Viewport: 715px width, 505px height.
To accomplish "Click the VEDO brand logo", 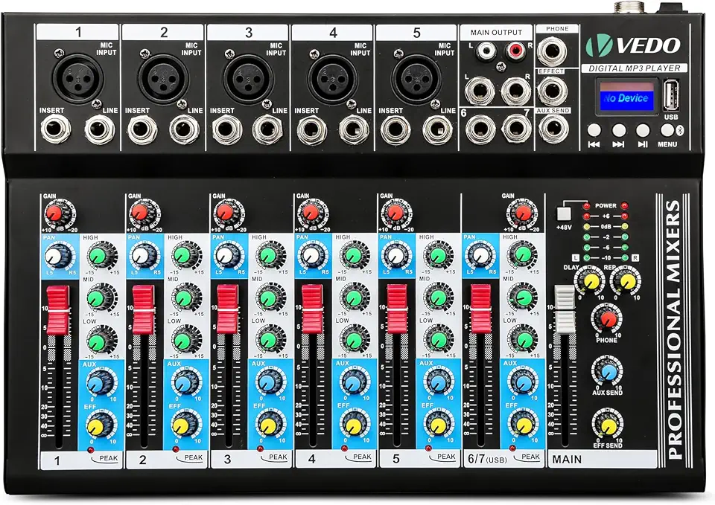I will pyautogui.click(x=633, y=45).
